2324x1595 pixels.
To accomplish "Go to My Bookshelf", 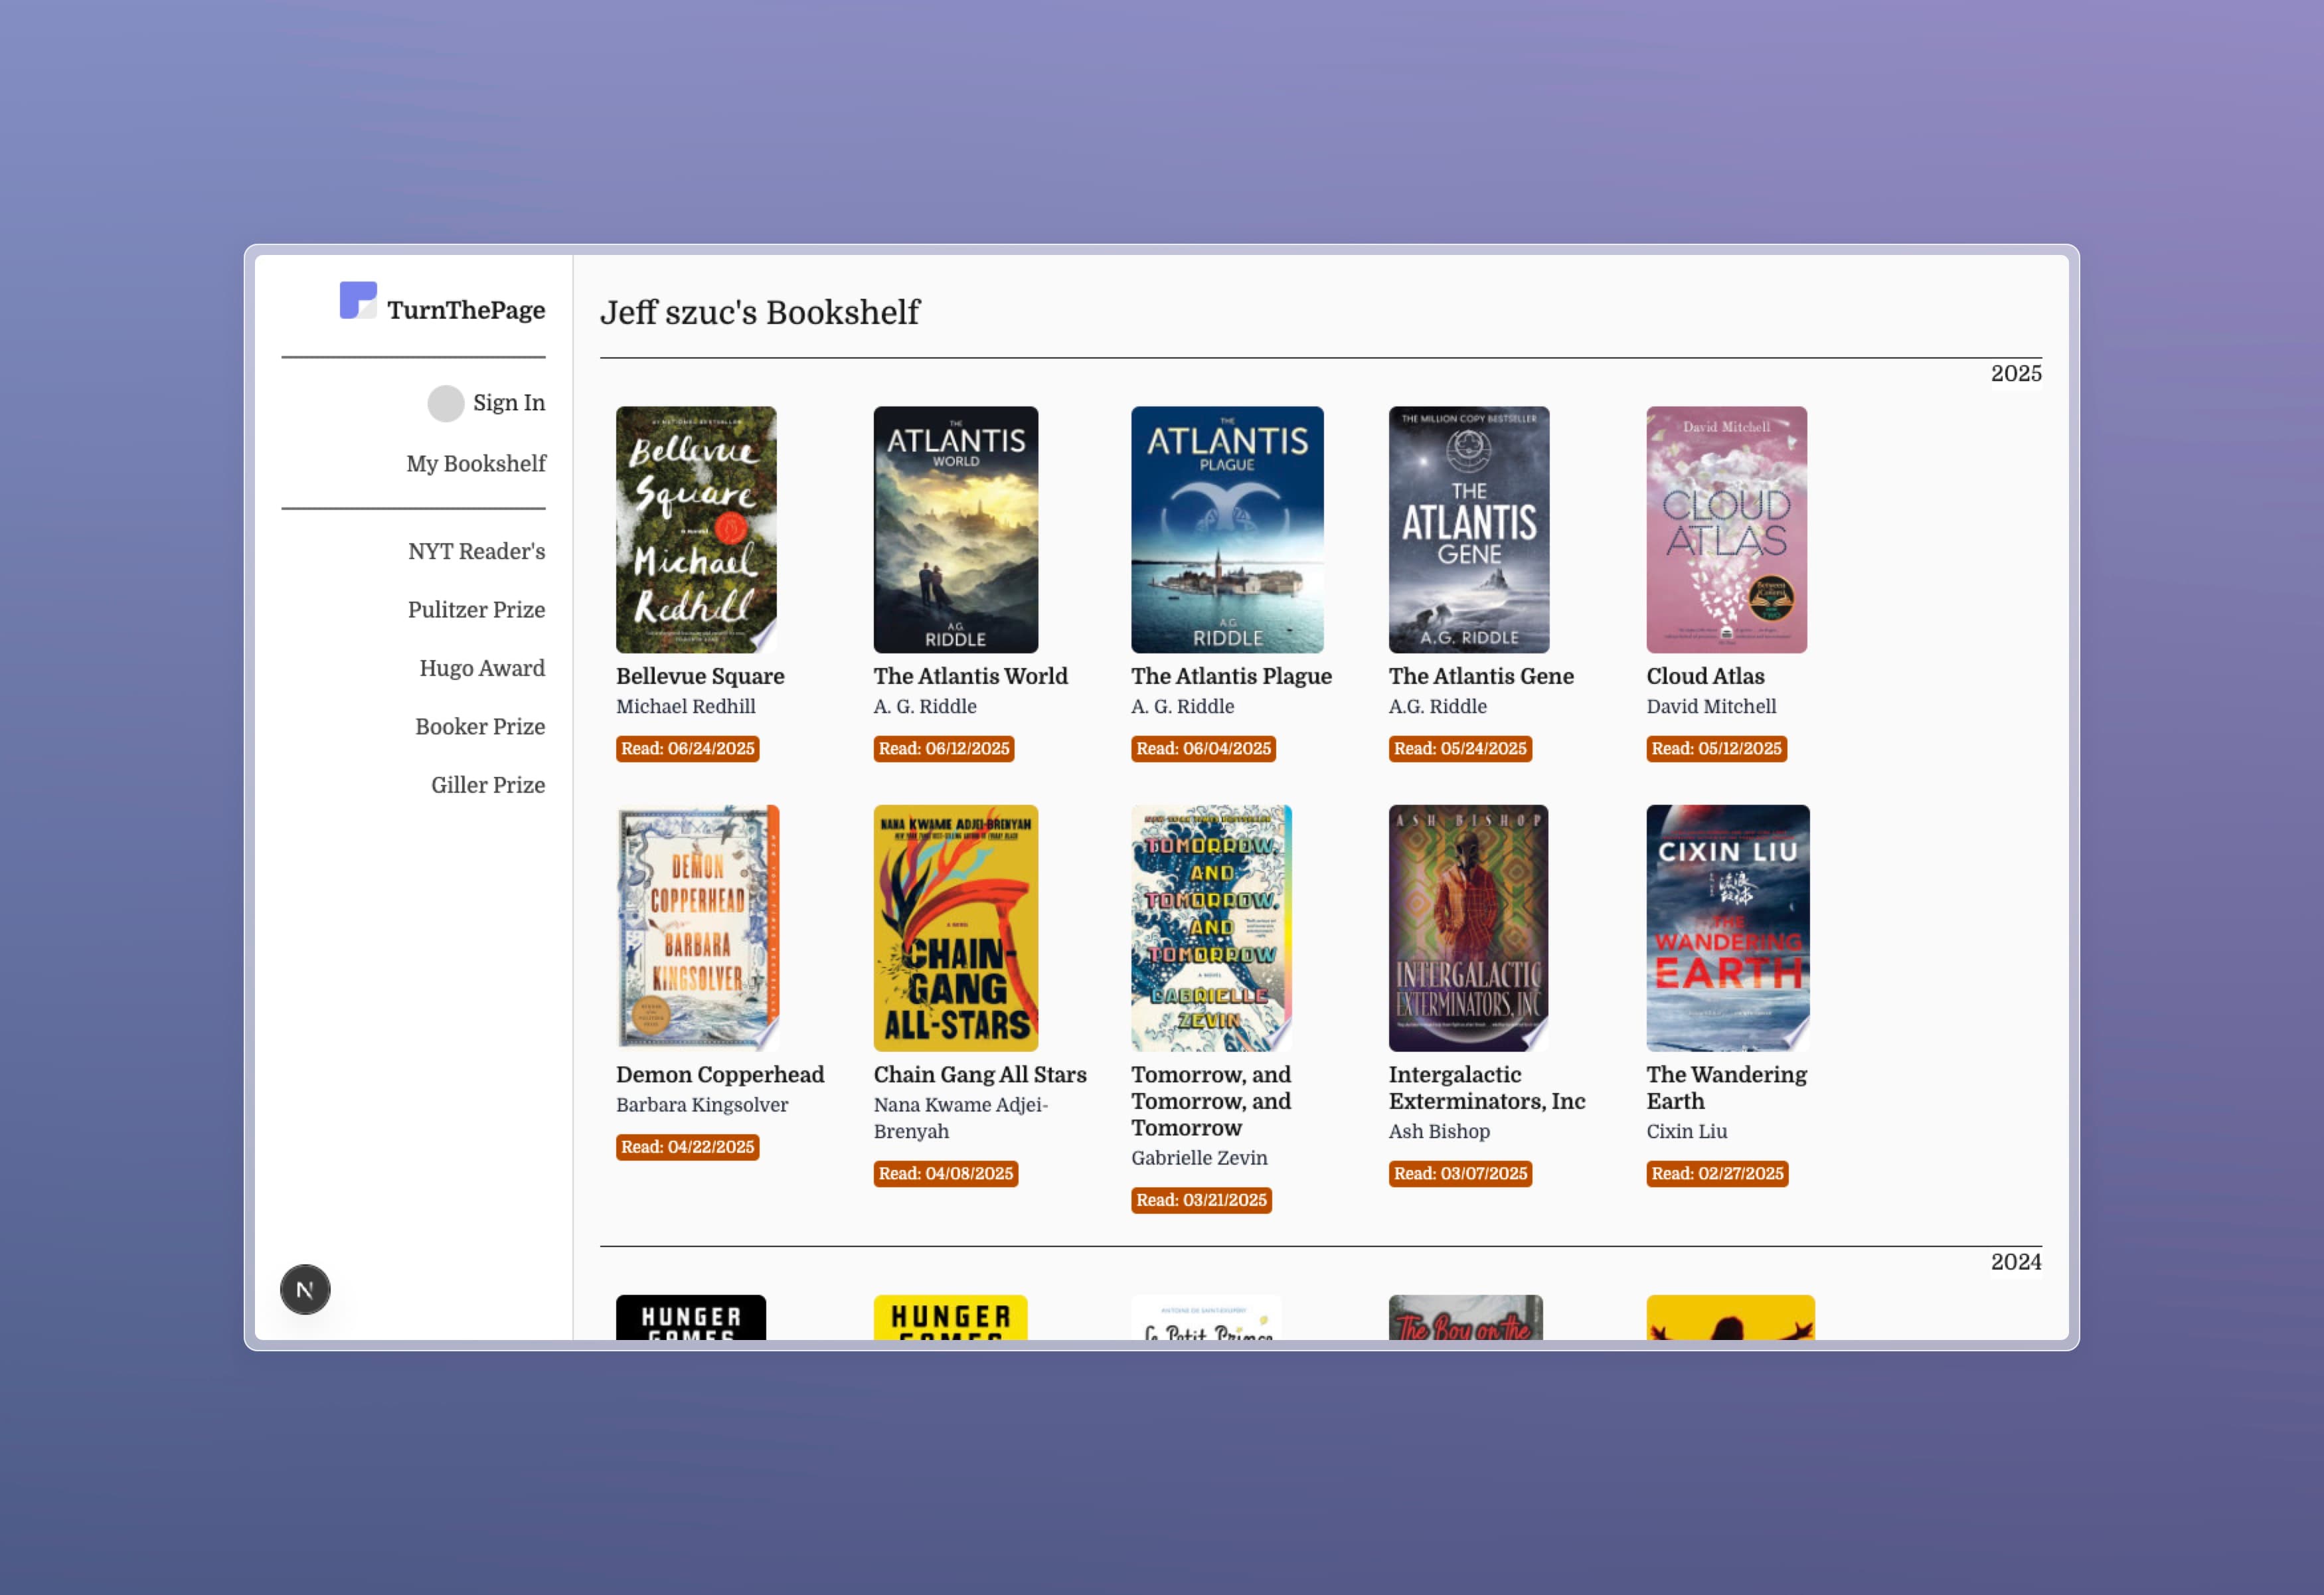I will (476, 464).
